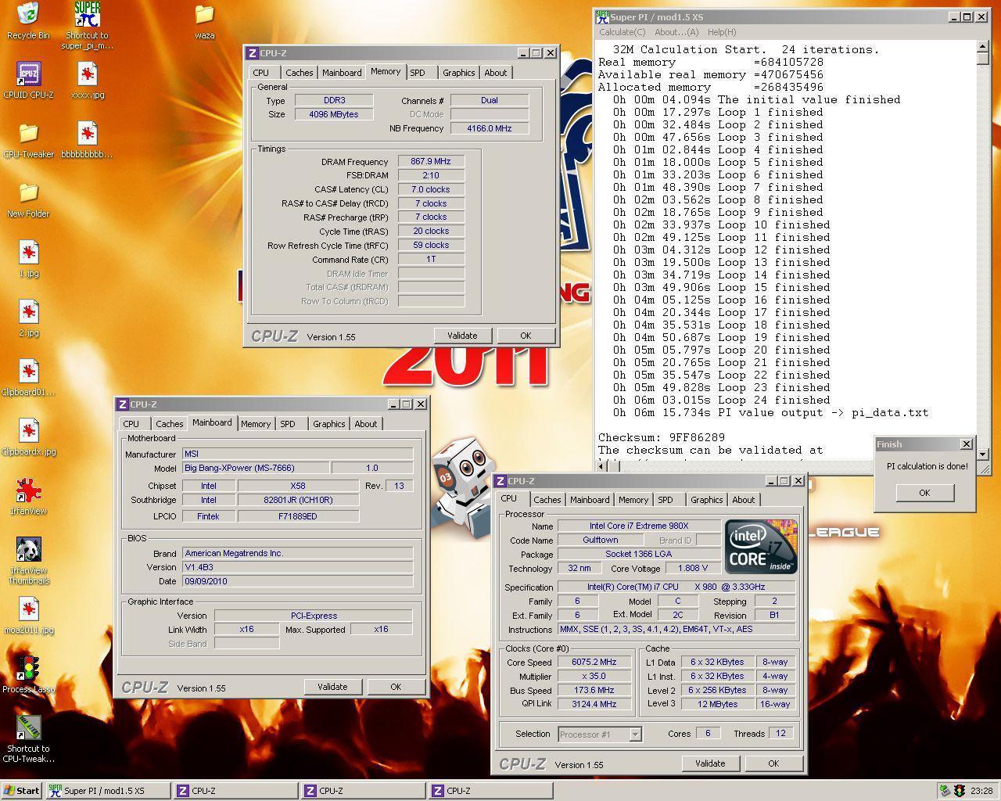The height and width of the screenshot is (801, 1001).
Task: Open Caches tab in CPU window
Action: [547, 500]
